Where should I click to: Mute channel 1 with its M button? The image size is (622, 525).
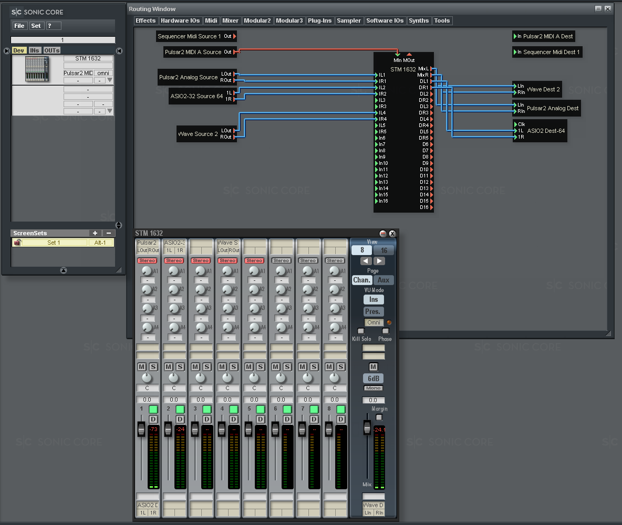point(142,367)
